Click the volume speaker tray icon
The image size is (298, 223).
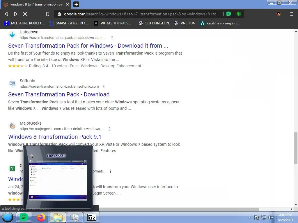270,217
